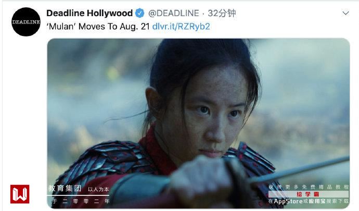Viewport: 359px width, 211px height.
Task: Click the white line under 教育集团
Action: coord(78,195)
